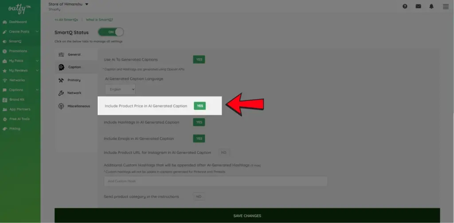Toggle Include Product URL for Instagram
Viewport: 454px width, 223px height.
pyautogui.click(x=223, y=152)
